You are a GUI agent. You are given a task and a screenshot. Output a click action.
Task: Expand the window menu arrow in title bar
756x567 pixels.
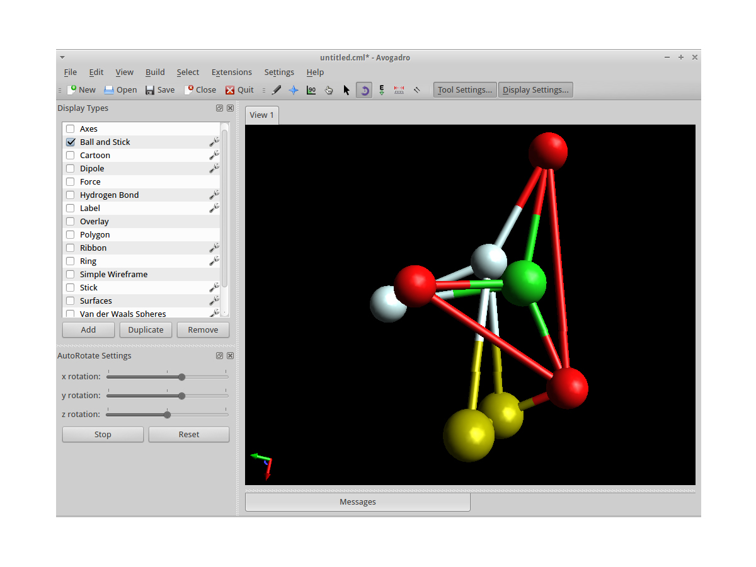point(62,58)
